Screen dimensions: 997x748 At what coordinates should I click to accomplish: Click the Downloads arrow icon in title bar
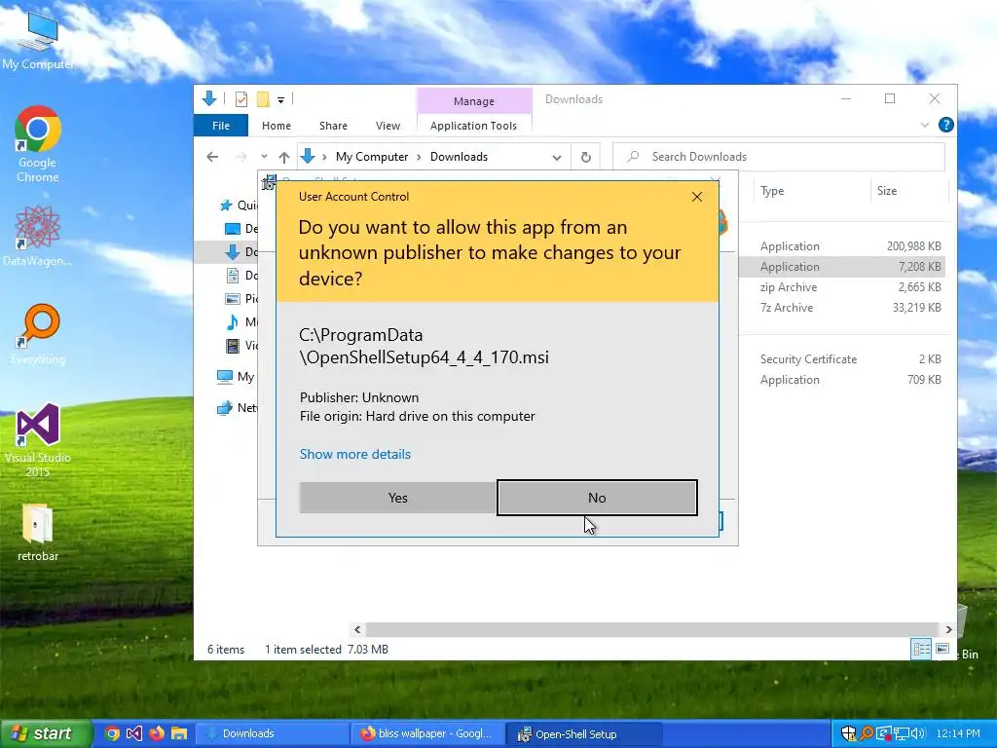(209, 98)
